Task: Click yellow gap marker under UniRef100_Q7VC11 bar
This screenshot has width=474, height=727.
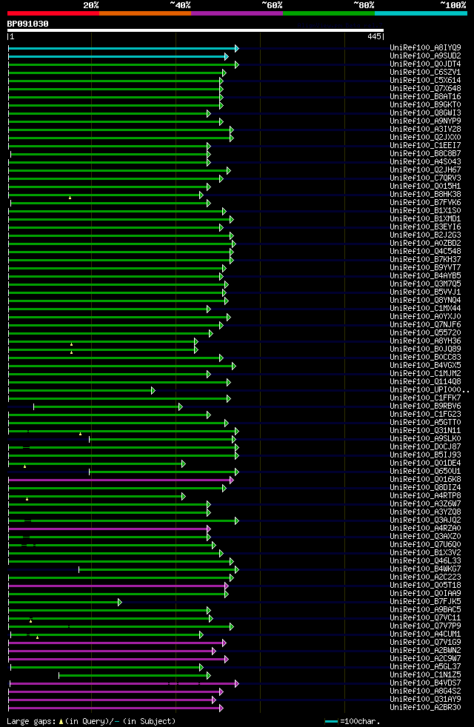Action: [x=31, y=621]
